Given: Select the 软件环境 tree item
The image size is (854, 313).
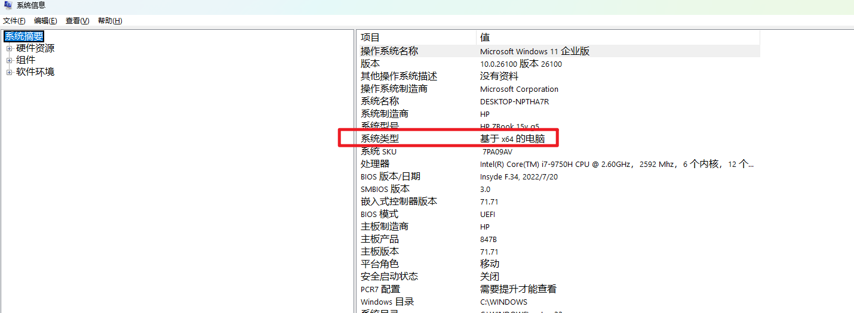Looking at the screenshot, I should tap(35, 72).
